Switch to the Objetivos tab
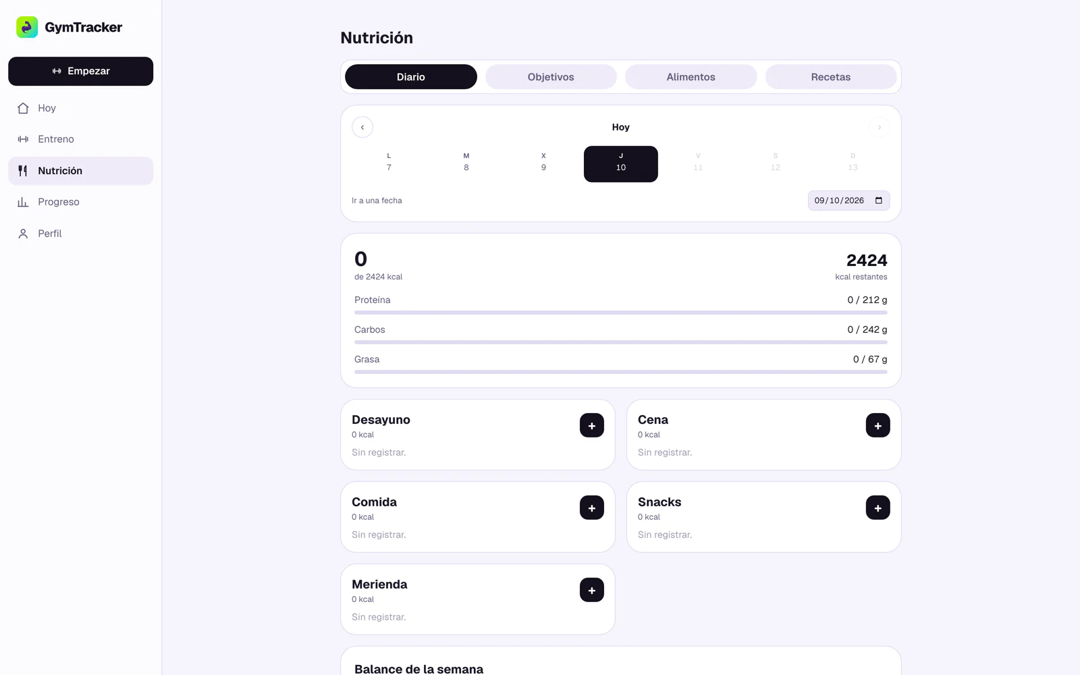 coord(551,77)
